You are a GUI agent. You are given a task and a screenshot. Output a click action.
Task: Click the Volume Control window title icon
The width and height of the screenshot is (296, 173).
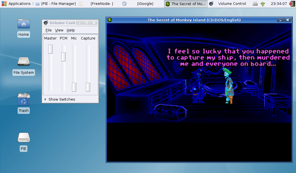coord(46,23)
